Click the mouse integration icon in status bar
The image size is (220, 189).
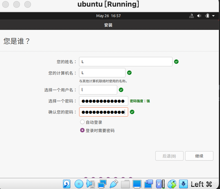click(x=172, y=184)
